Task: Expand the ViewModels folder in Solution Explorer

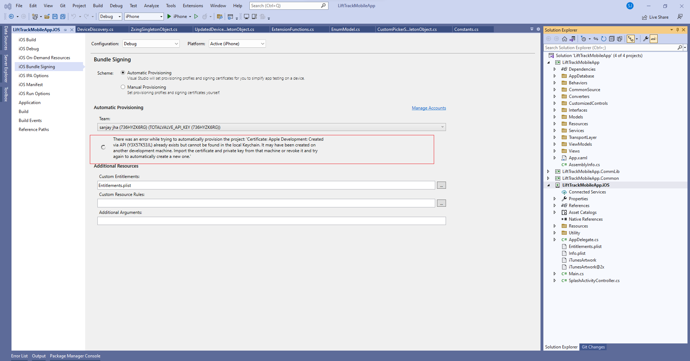Action: tap(555, 144)
